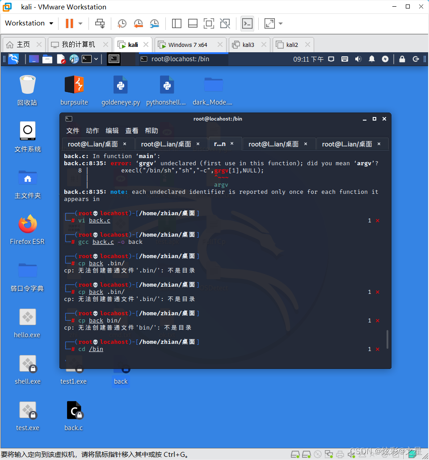This screenshot has height=460, width=429.
Task: Select the hello.exe desktop file
Action: pos(27,323)
